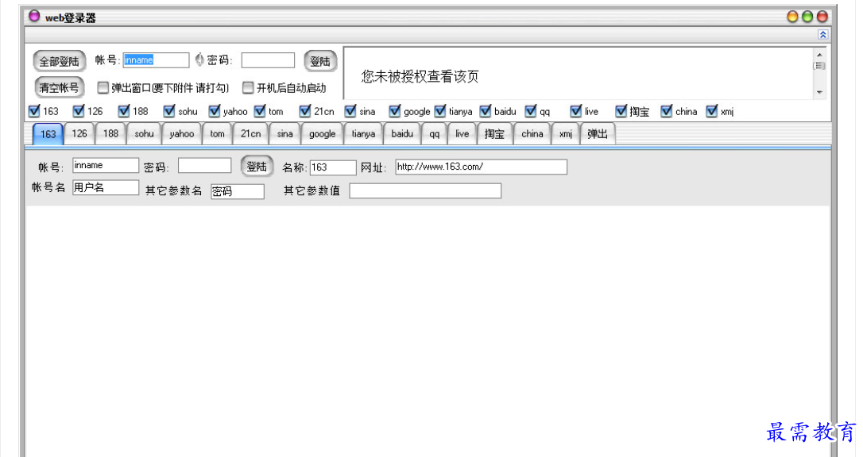Uncheck the 188 checkbox
The height and width of the screenshot is (457, 863).
pos(124,111)
